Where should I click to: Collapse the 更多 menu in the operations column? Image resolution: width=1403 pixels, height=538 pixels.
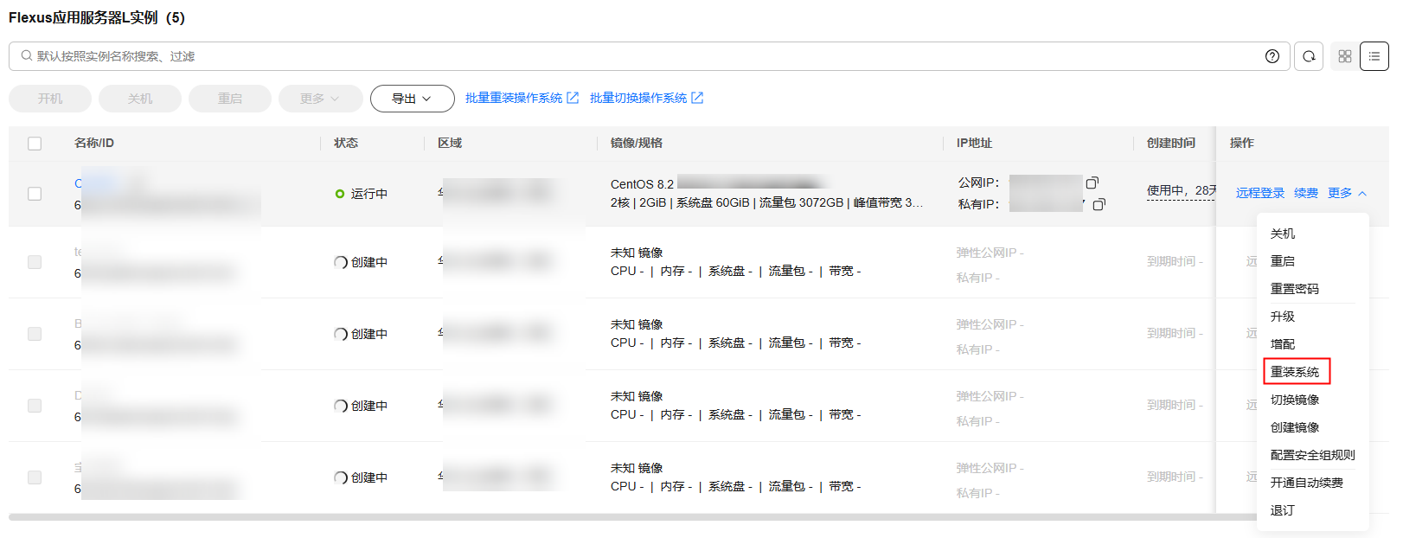click(x=1347, y=193)
